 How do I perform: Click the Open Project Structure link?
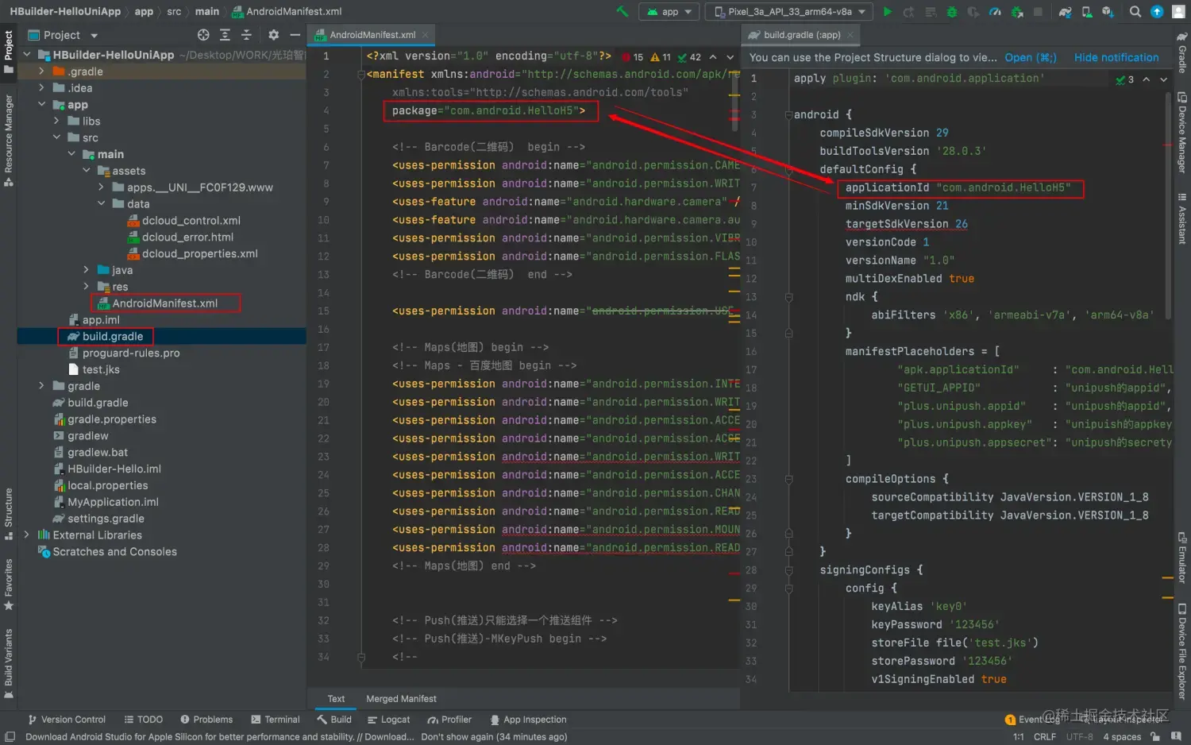(x=1031, y=57)
